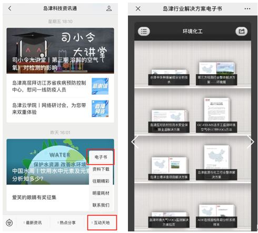The width and height of the screenshot is (258, 233).
Task: Choose 联系我们 in the popup menu
Action: [101, 205]
